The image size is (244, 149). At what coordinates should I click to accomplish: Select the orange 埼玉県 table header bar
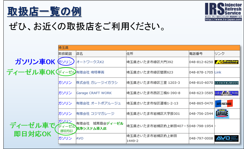pos(148,48)
